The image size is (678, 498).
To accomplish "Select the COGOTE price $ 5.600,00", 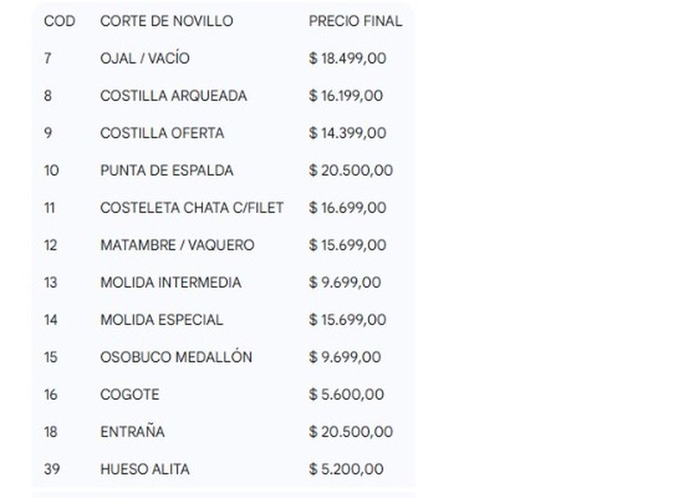I will click(x=346, y=395).
